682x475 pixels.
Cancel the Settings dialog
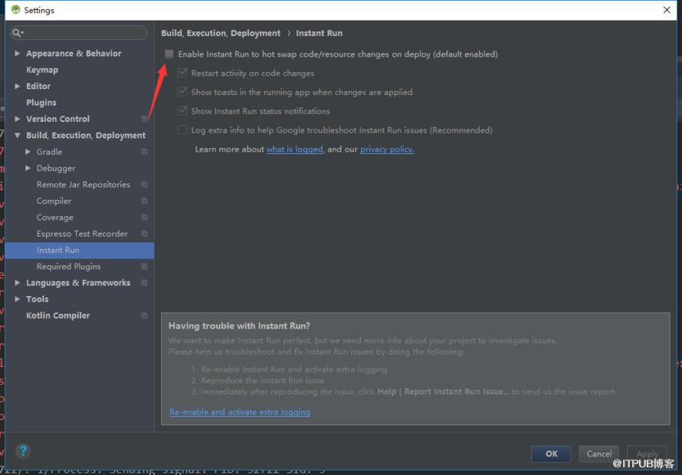(599, 454)
